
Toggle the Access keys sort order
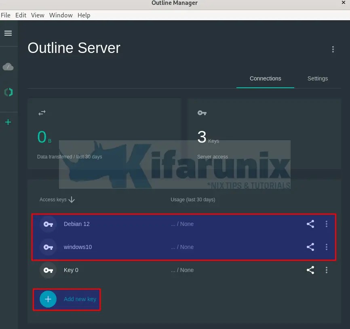pyautogui.click(x=72, y=200)
